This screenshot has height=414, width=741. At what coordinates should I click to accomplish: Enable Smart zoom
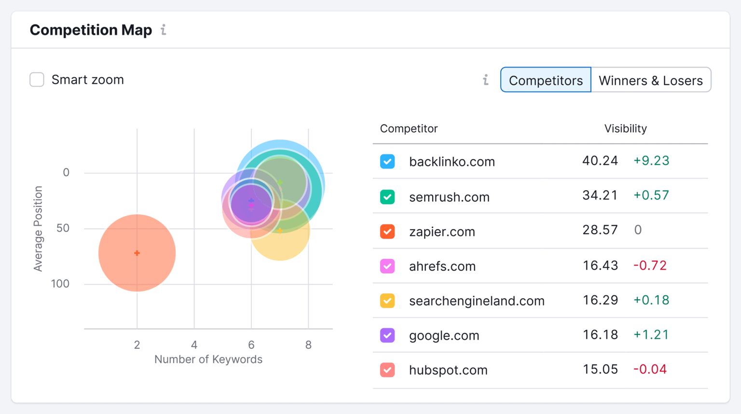click(x=37, y=80)
